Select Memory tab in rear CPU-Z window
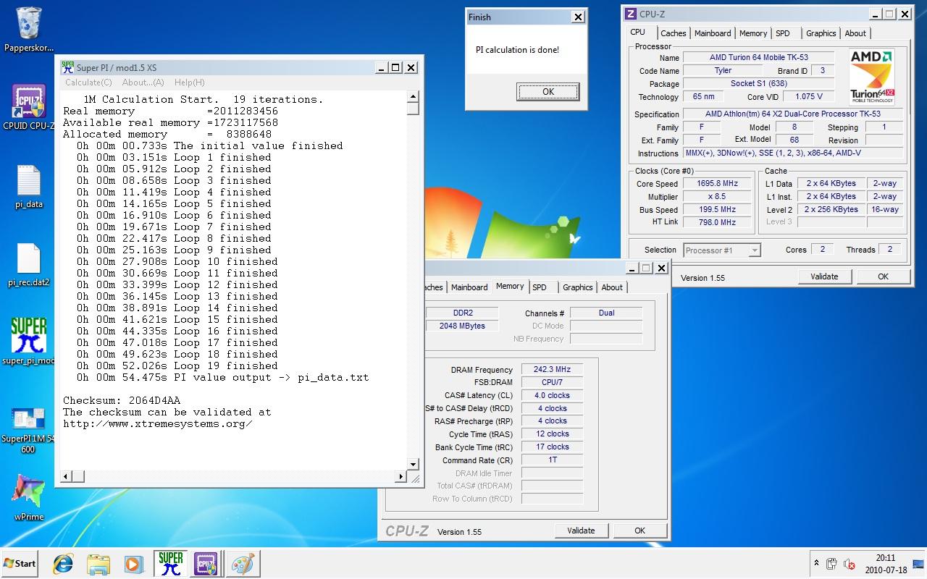The image size is (927, 579). 510,286
